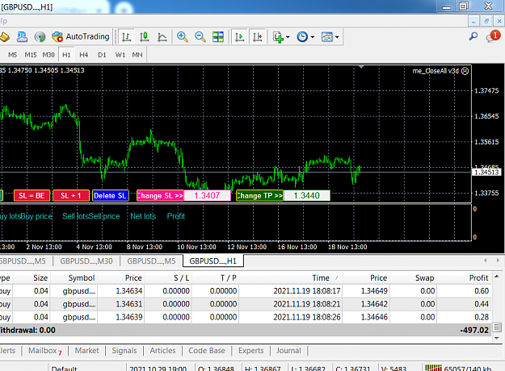Viewport: 505px width, 371px height.
Task: Select trade opened at 2021.11.19 18:08:17
Action: (x=246, y=291)
